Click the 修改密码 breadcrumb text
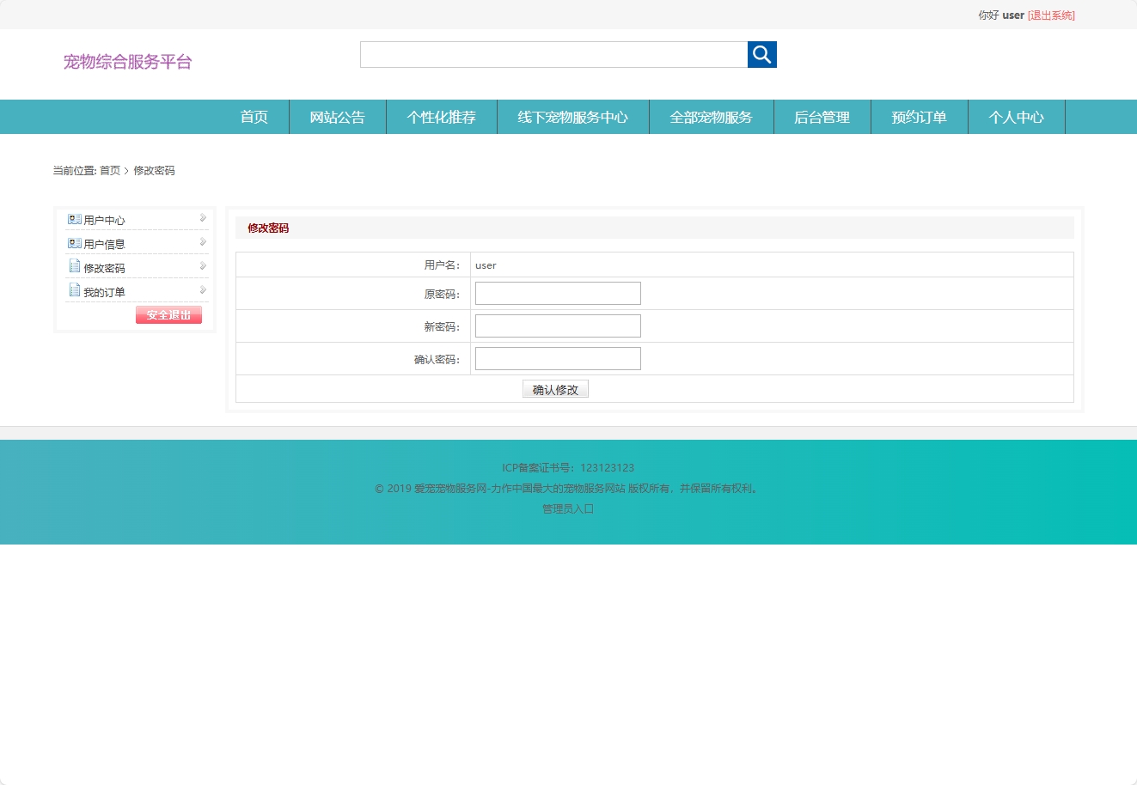1137x785 pixels. click(154, 171)
